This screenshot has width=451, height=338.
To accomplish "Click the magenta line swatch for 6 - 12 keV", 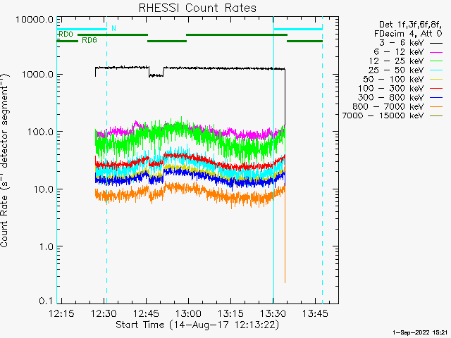I will [x=436, y=52].
